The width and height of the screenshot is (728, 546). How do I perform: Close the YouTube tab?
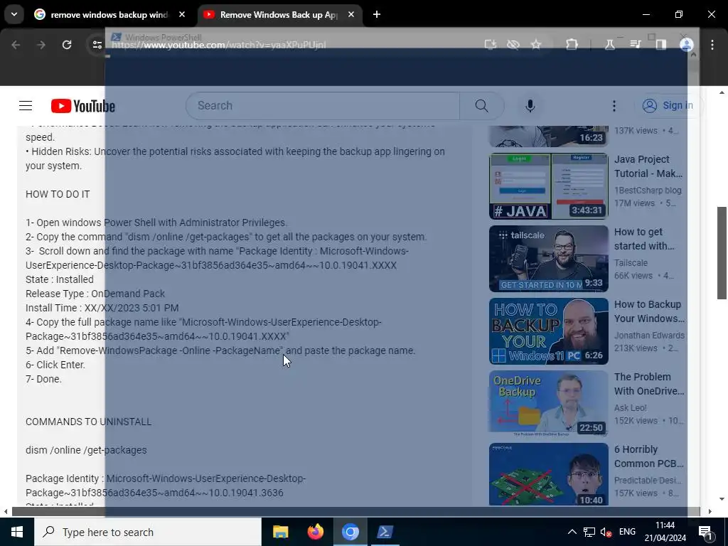click(351, 15)
